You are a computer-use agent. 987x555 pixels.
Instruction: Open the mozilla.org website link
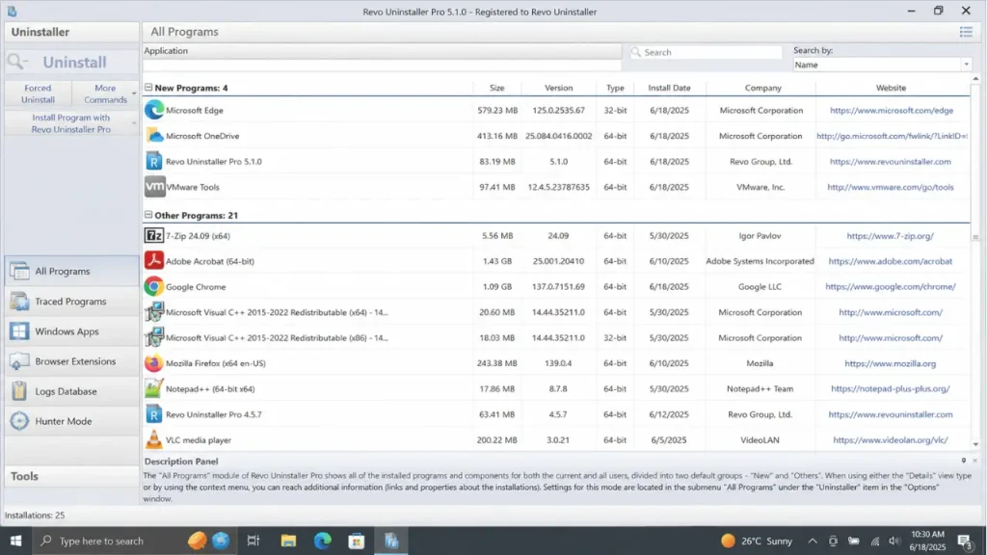click(890, 363)
